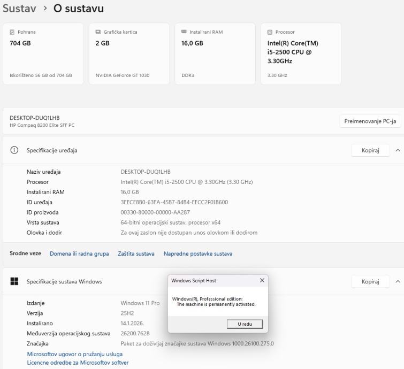Image resolution: width=404 pixels, height=369 pixels.
Task: Click the Instalirani RAM icon
Action: (x=185, y=32)
